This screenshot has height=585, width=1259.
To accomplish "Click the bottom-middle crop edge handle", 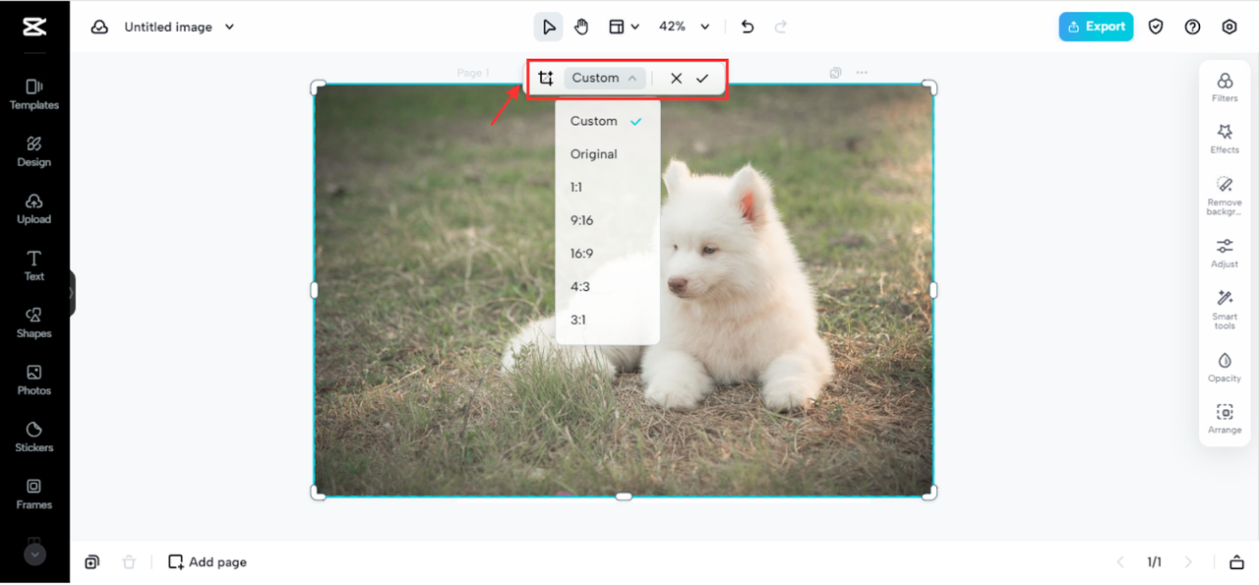I will (624, 497).
